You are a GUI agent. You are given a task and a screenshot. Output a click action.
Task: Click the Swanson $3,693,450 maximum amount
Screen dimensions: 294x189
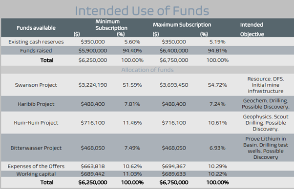[x=174, y=85]
